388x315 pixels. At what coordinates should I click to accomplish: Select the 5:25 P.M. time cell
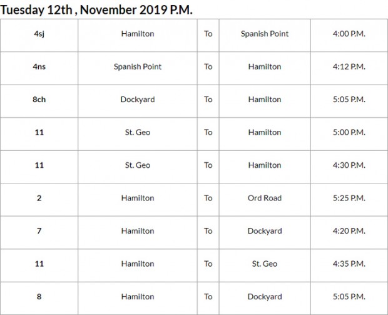349,198
